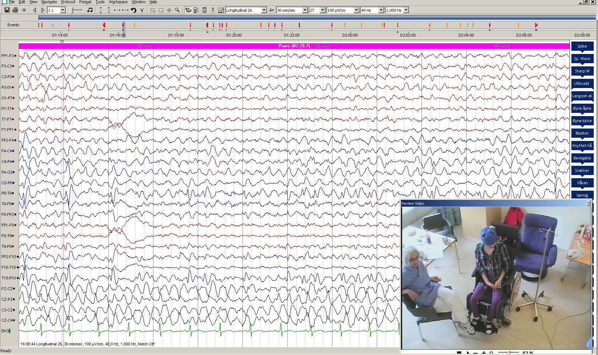Click the Y-shaped marker icon
Viewport: 598px width, 355px height.
coord(142,10)
